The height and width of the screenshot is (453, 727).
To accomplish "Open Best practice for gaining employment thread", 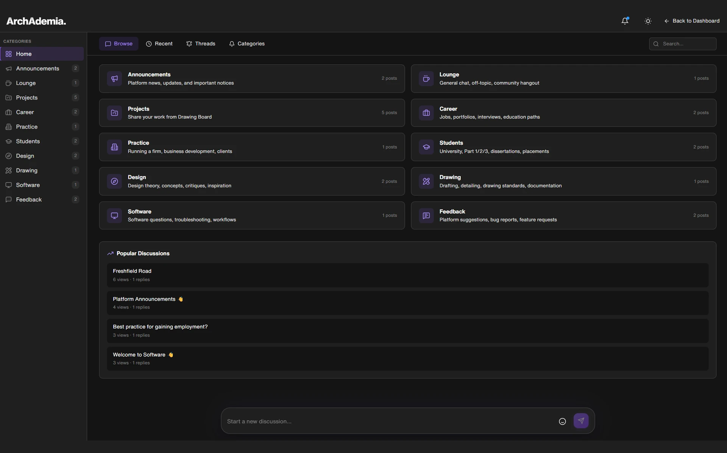I will click(160, 327).
